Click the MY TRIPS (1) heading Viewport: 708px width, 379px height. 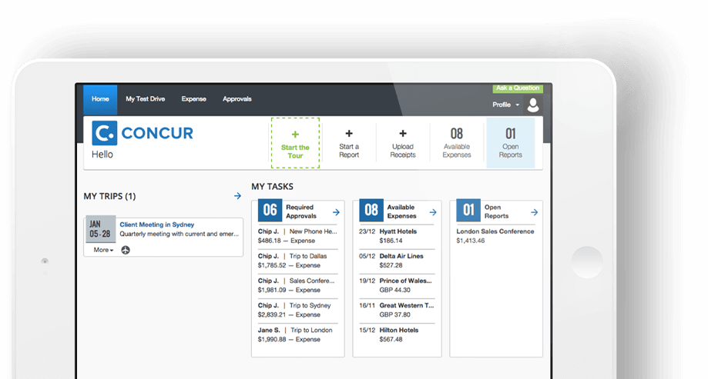pos(109,196)
